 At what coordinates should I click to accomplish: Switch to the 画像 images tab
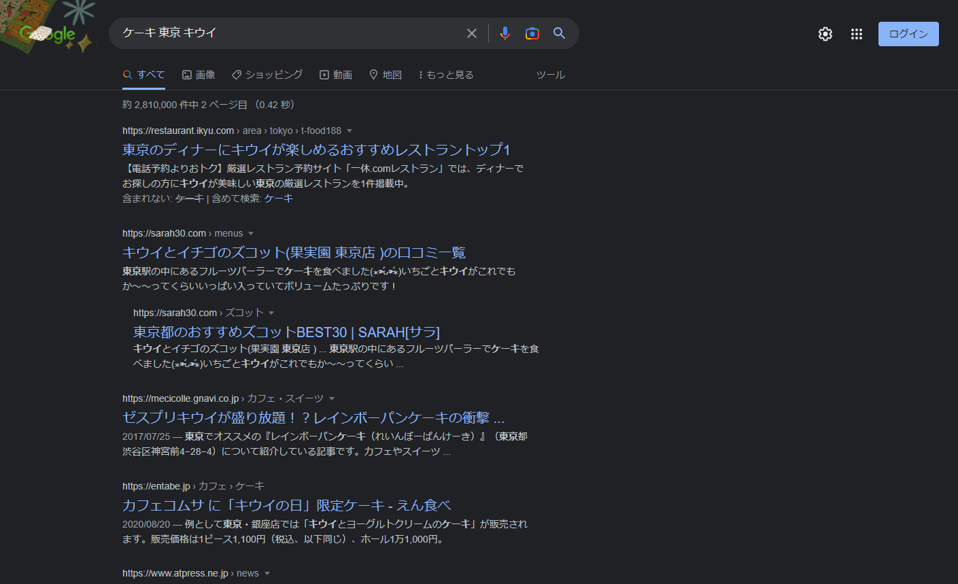coord(199,75)
